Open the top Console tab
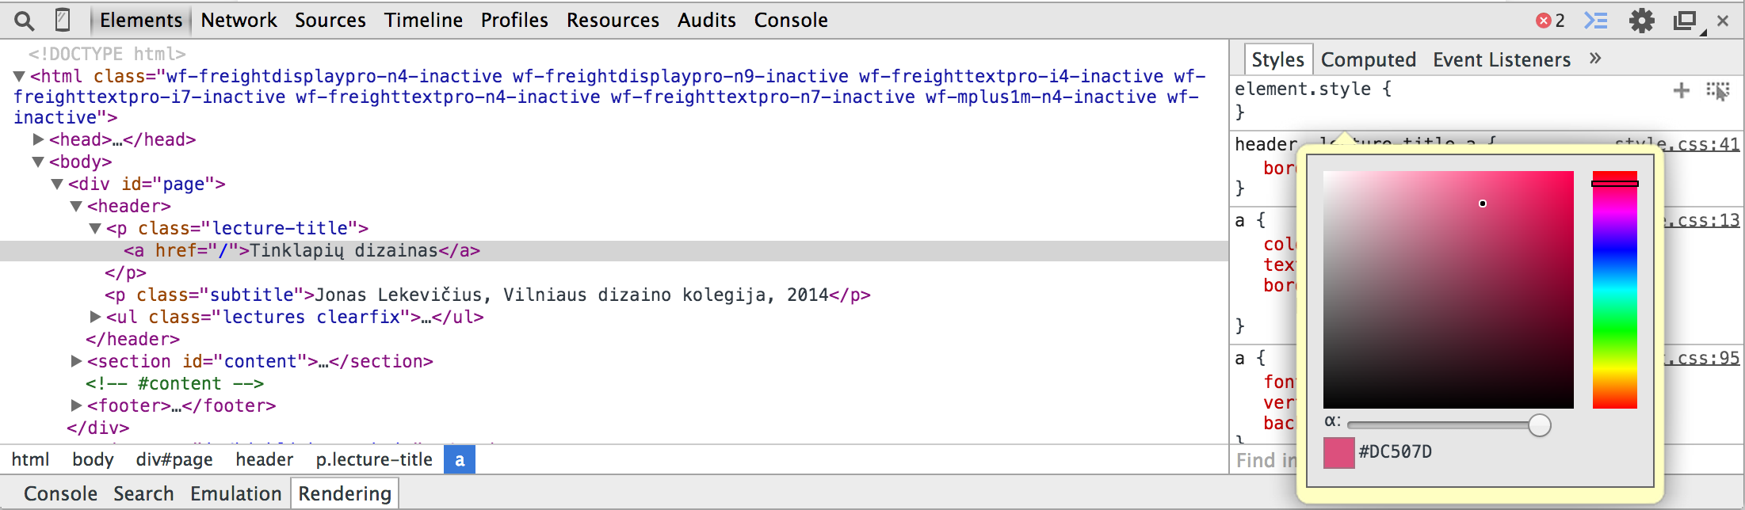 791,21
